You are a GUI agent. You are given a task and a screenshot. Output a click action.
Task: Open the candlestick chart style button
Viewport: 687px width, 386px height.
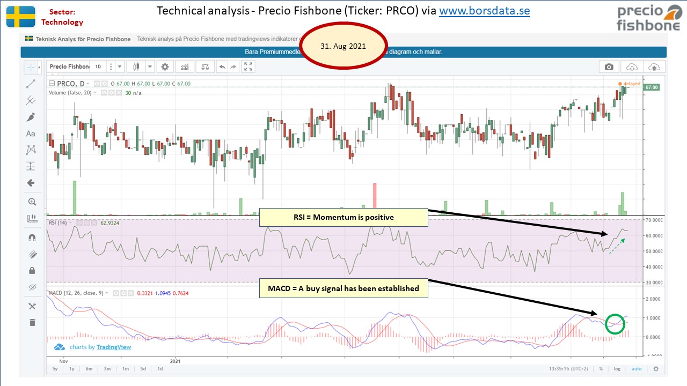136,66
